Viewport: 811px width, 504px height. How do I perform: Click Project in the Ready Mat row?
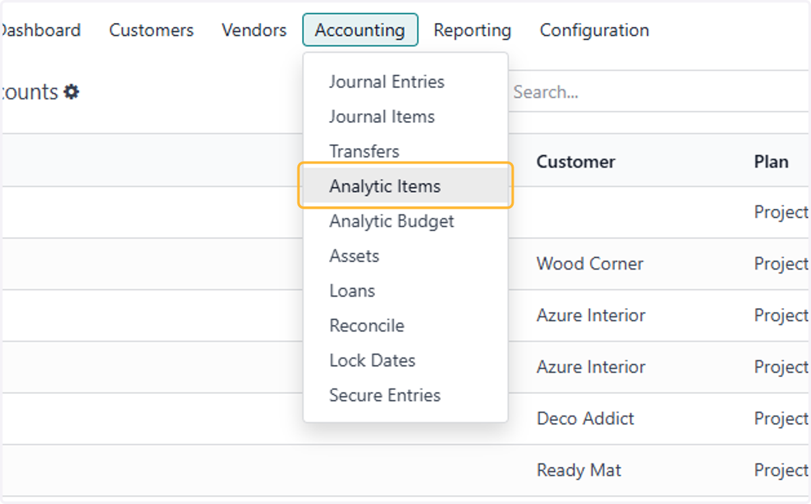(782, 470)
